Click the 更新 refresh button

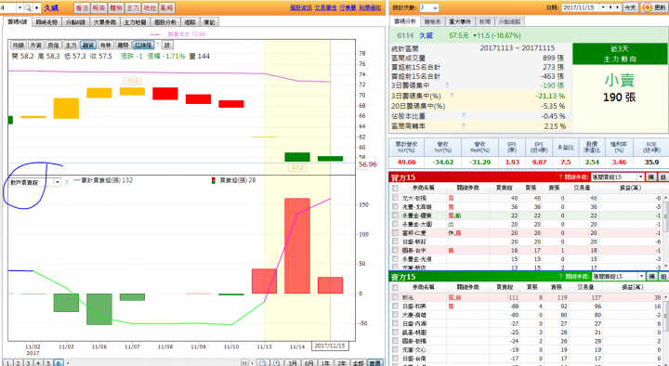point(653,7)
